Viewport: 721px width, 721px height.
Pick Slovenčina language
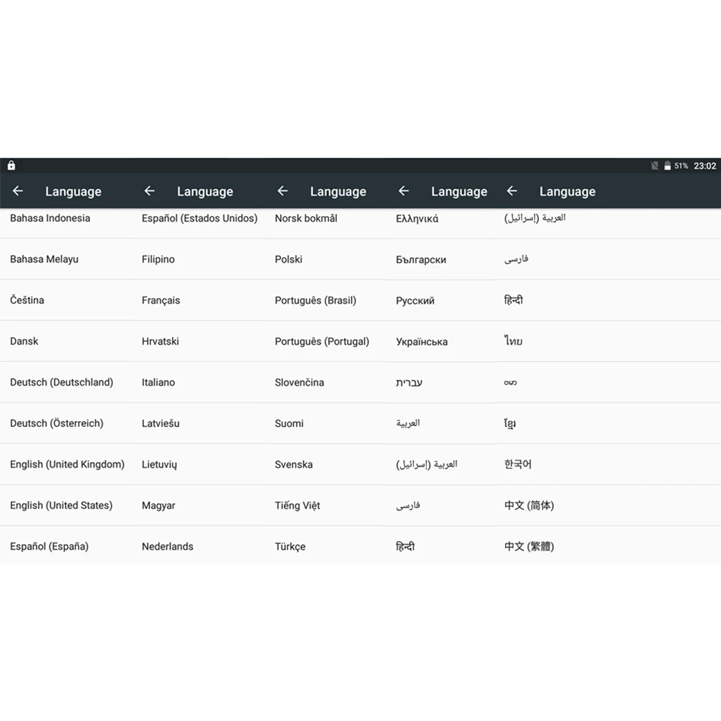click(x=299, y=382)
